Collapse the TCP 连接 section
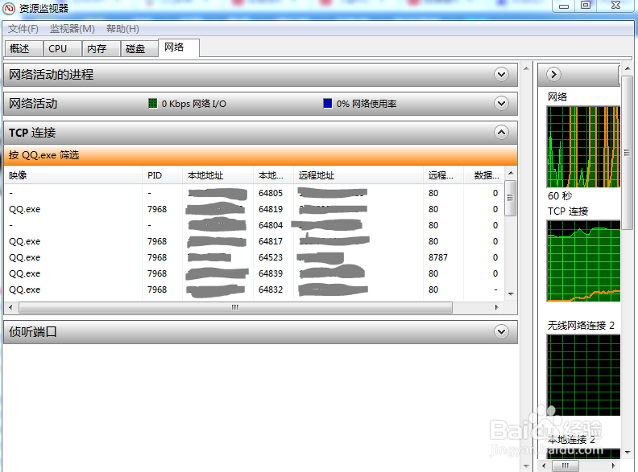Viewport: 638px width, 472px height. click(501, 133)
